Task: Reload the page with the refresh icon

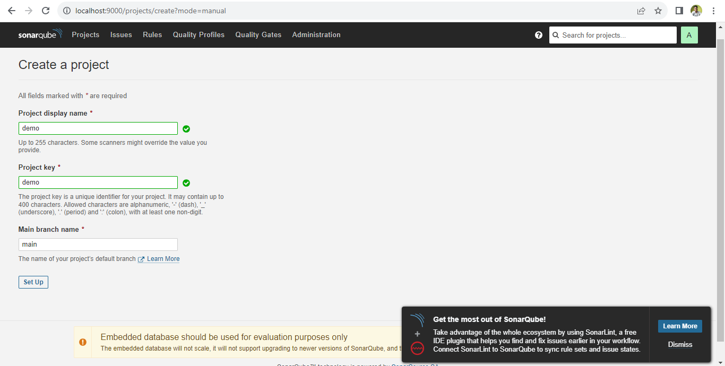Action: click(x=46, y=11)
